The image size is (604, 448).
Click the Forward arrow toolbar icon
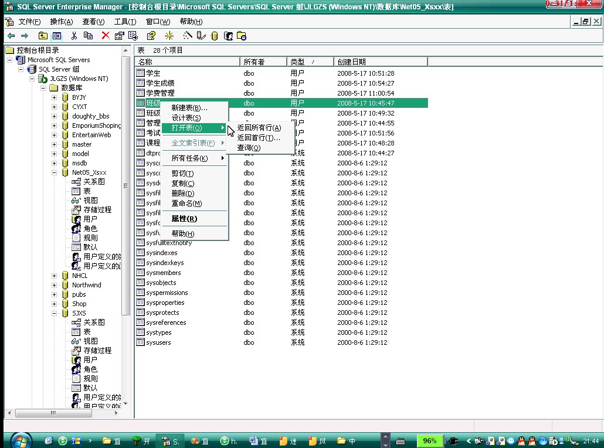click(25, 36)
